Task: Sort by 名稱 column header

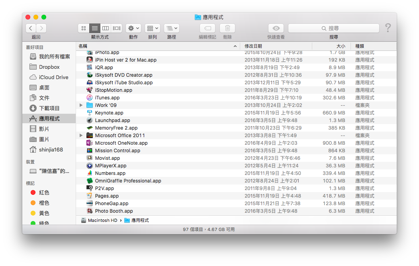Action: [x=158, y=46]
